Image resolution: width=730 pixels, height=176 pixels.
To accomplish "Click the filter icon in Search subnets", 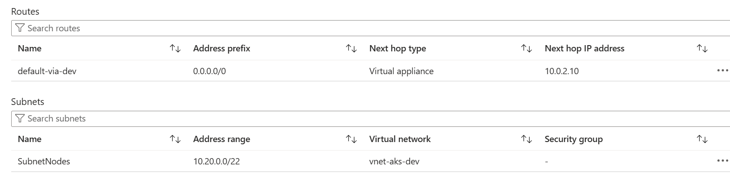I will point(20,118).
